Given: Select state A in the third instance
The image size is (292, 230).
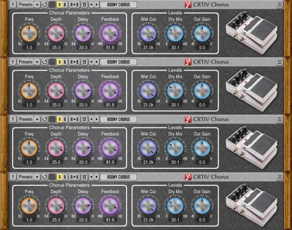Looking at the screenshot, I should (x=59, y=119).
